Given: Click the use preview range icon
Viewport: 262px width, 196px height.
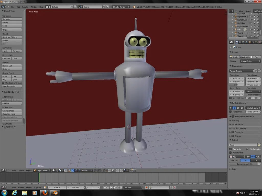Looking at the screenshot, I should (x=45, y=188).
